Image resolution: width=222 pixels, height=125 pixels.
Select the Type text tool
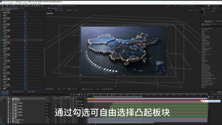pos(29,6)
